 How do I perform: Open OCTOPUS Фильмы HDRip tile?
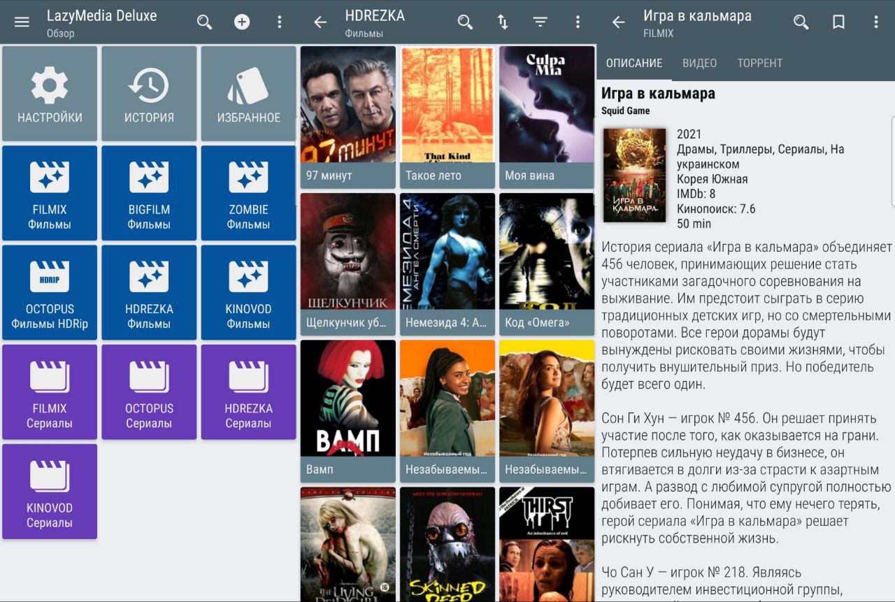click(x=50, y=292)
